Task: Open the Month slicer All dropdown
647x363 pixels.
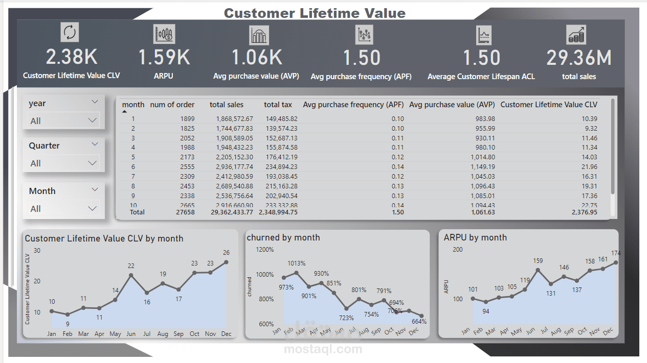Action: (93, 208)
